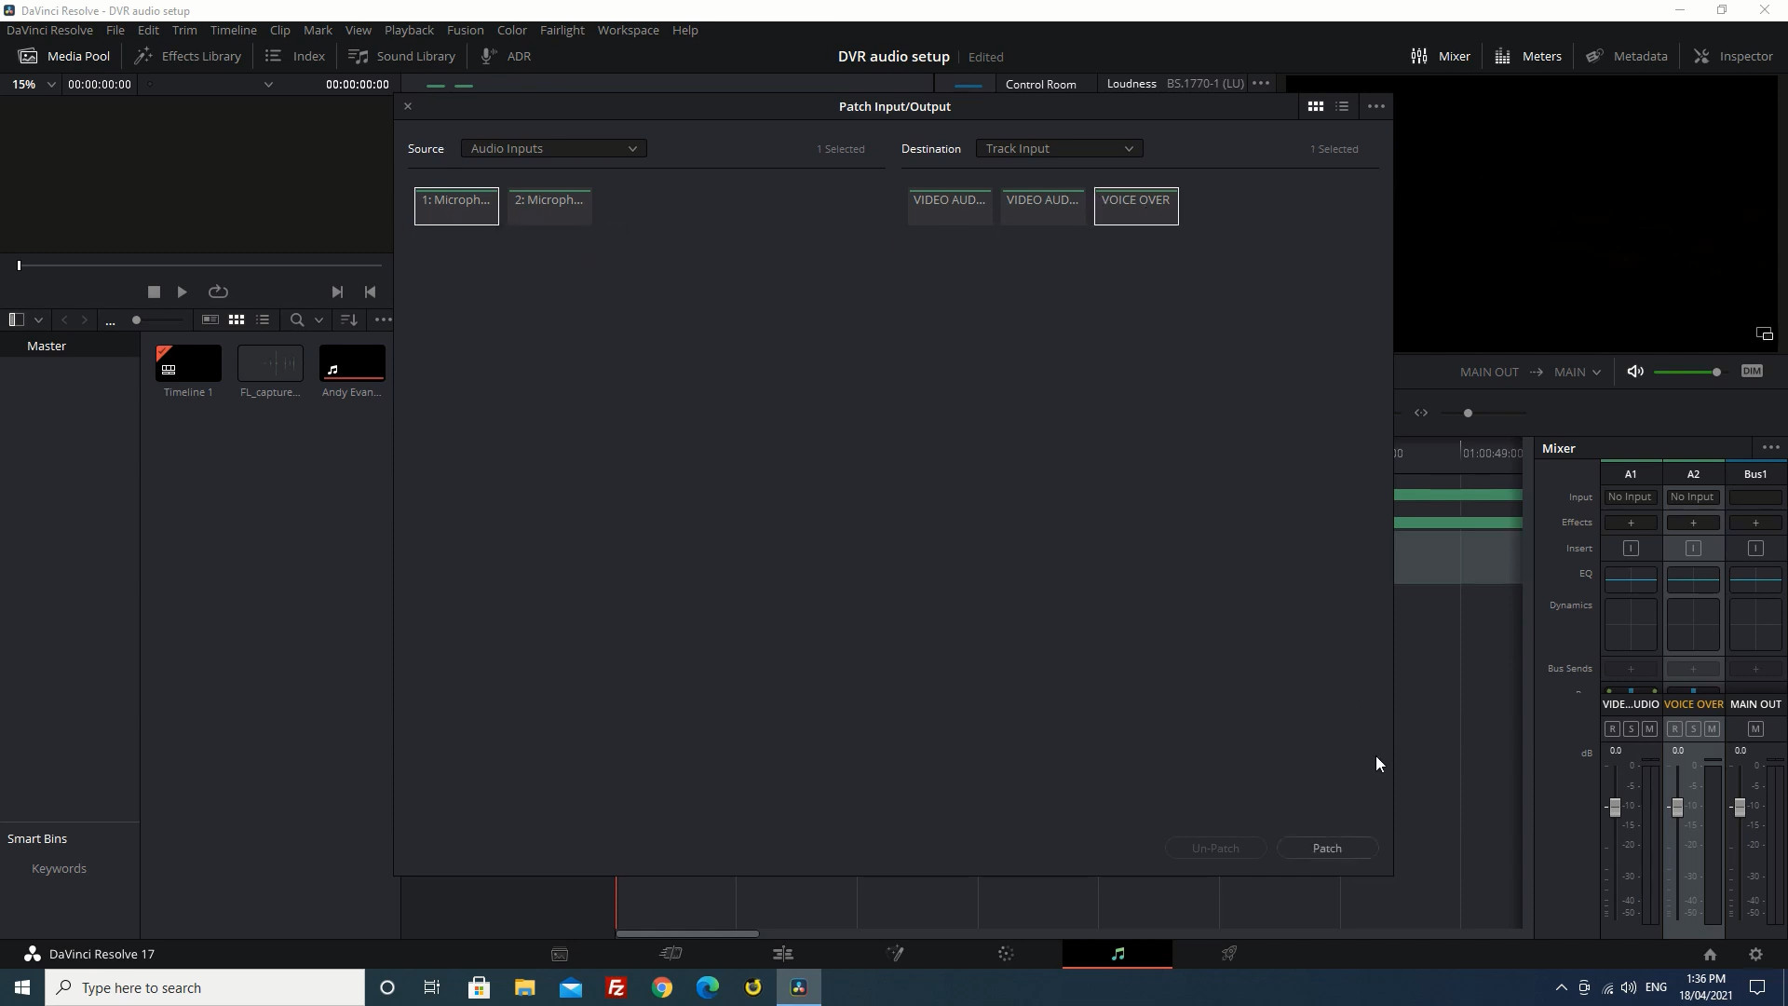The image size is (1788, 1006).
Task: Open the Effects Library panel
Action: tap(188, 56)
